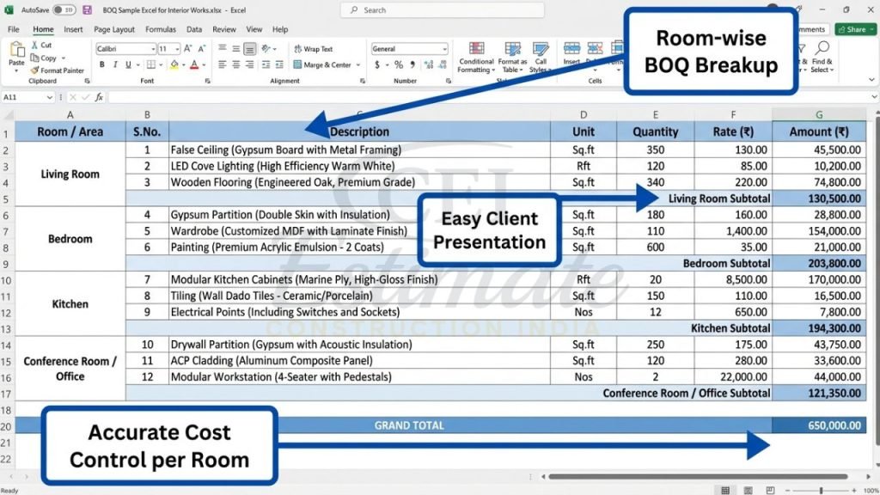This screenshot has width=880, height=495.
Task: Toggle Italic formatting
Action: 115,65
